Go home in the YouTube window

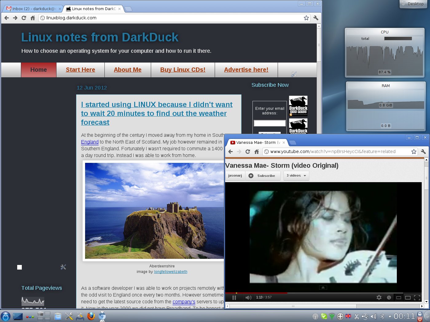pos(256,151)
